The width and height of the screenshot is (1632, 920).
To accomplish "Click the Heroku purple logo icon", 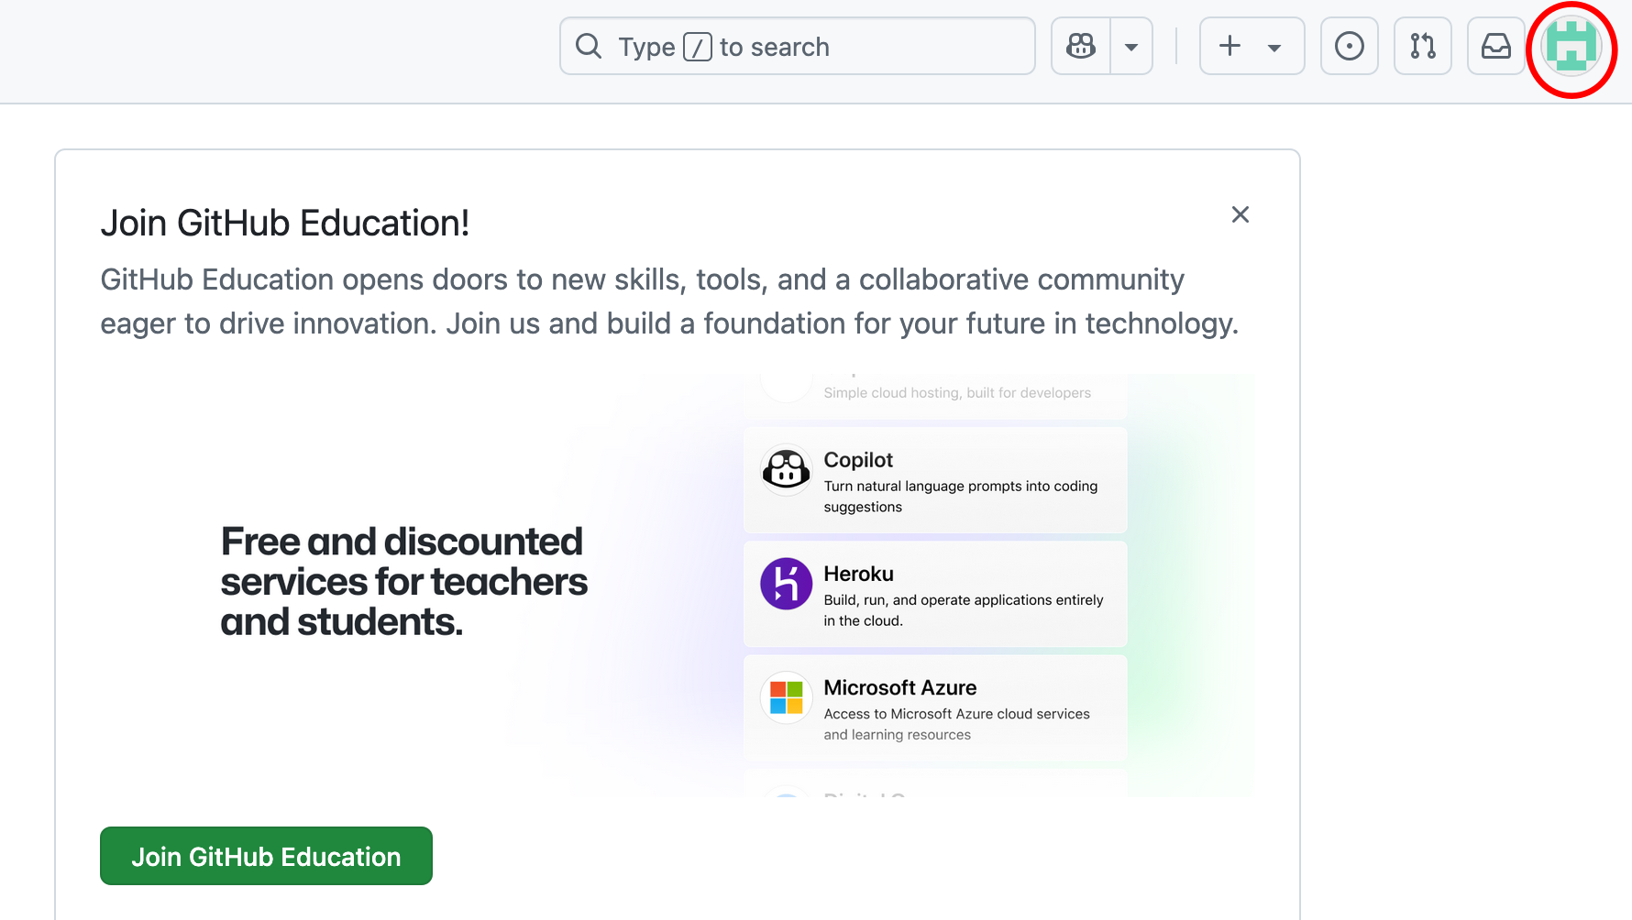I will (786, 584).
